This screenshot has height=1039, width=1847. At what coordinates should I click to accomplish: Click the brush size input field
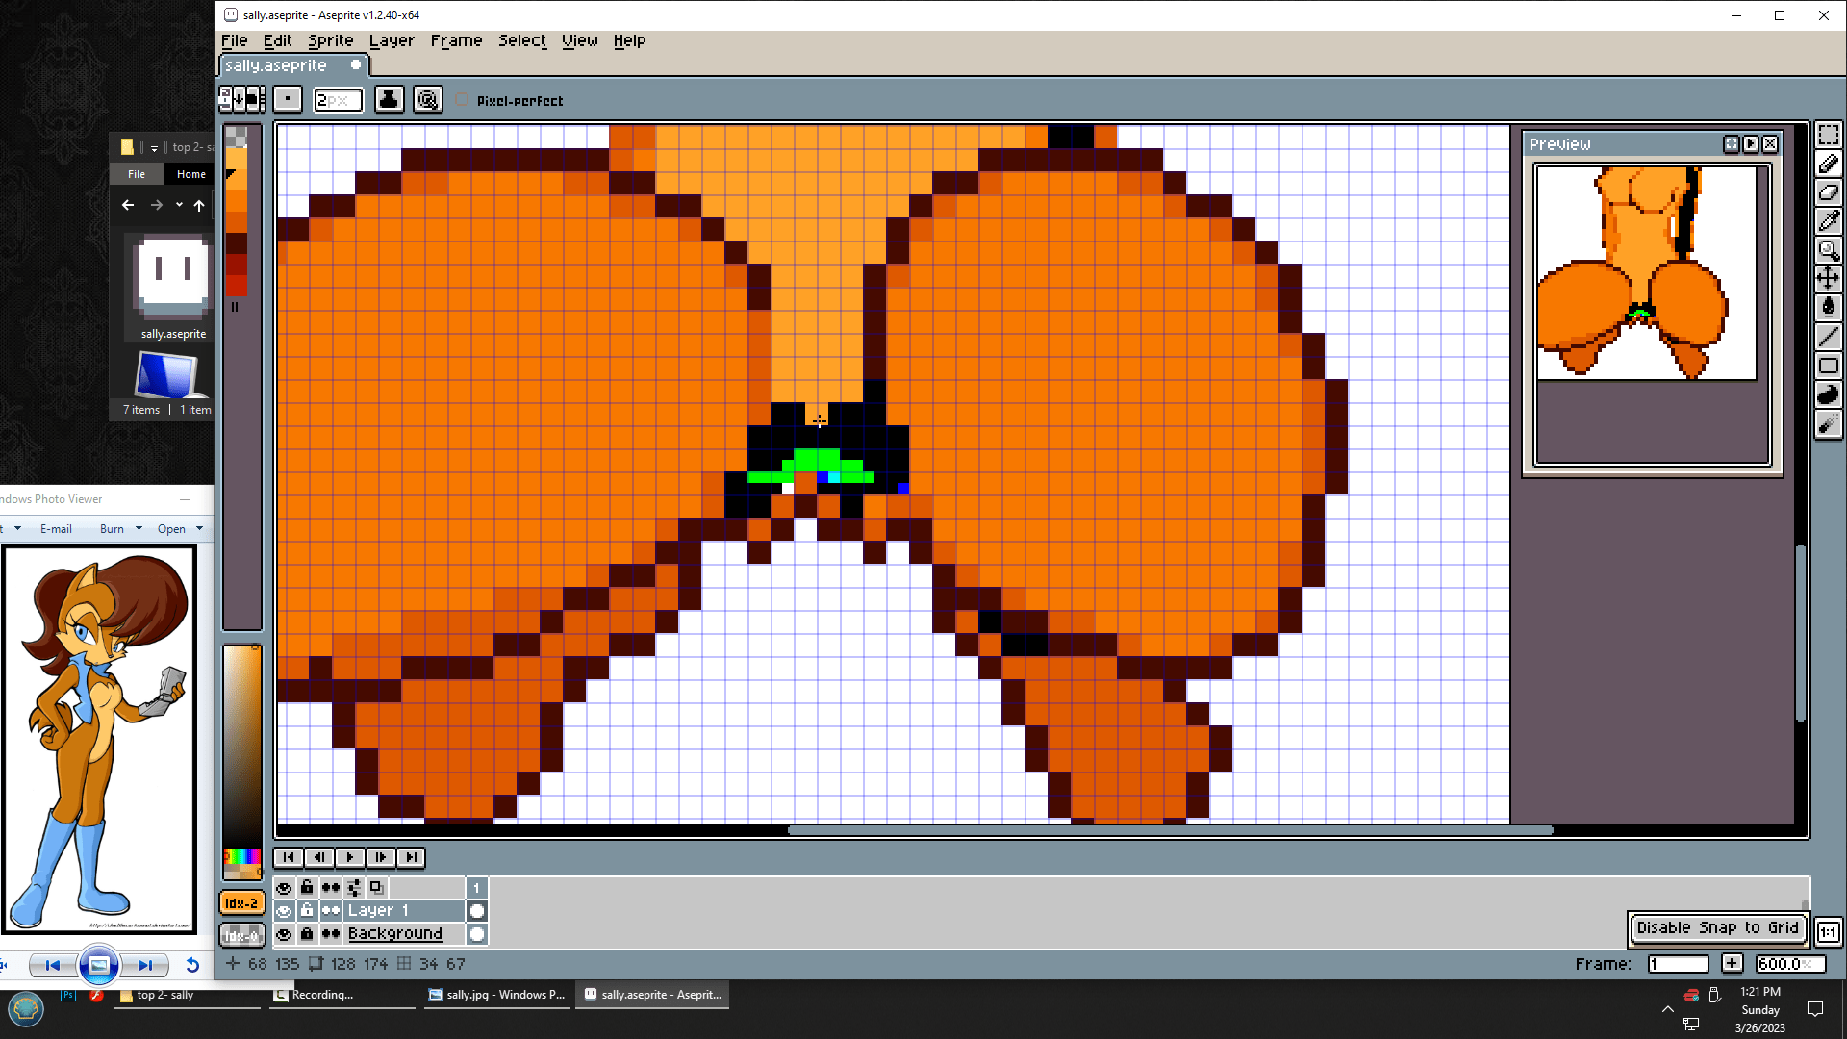(x=338, y=100)
